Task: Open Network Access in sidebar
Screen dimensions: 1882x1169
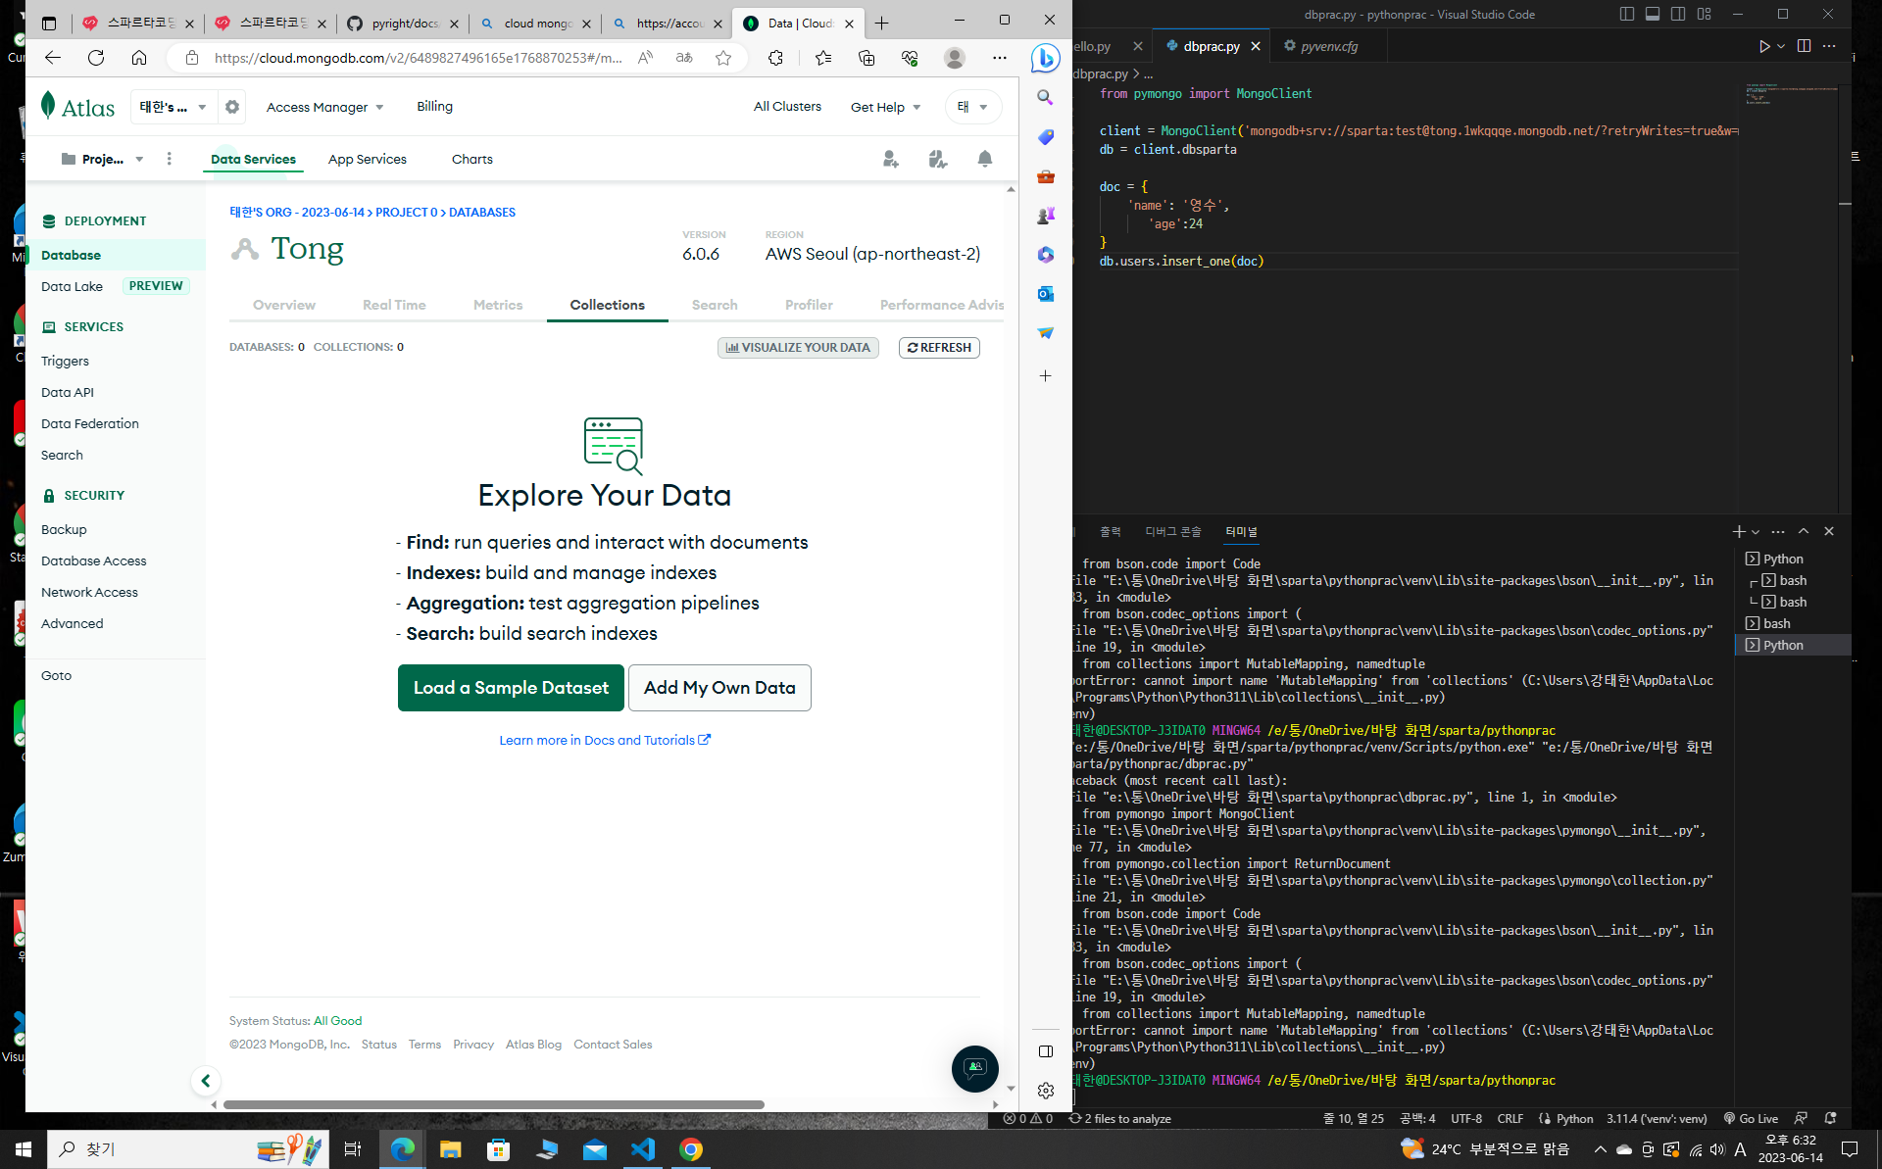Action: (89, 592)
